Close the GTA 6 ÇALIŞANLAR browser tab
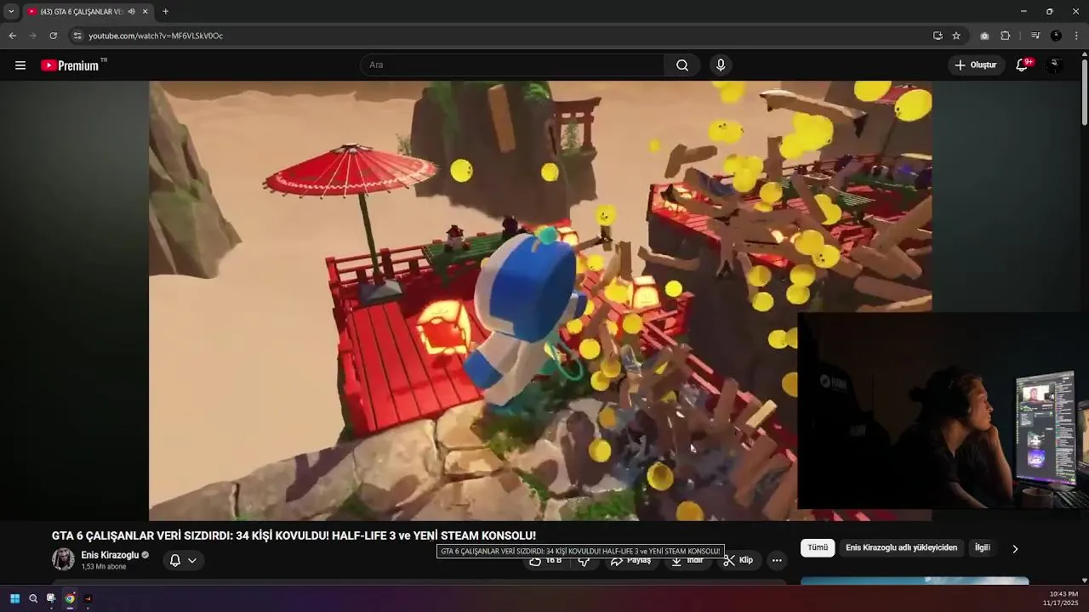The height and width of the screenshot is (612, 1089). click(145, 11)
